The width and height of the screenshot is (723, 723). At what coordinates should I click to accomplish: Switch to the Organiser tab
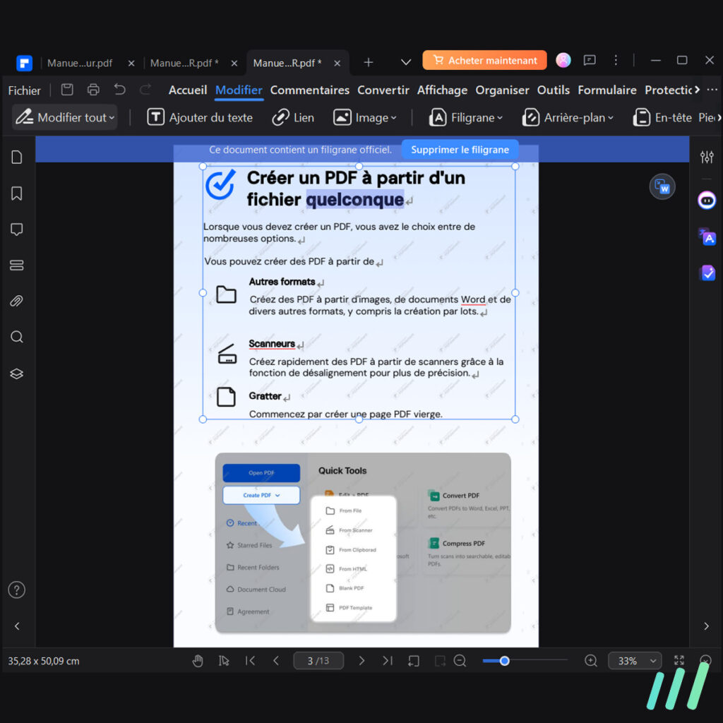[x=502, y=90]
